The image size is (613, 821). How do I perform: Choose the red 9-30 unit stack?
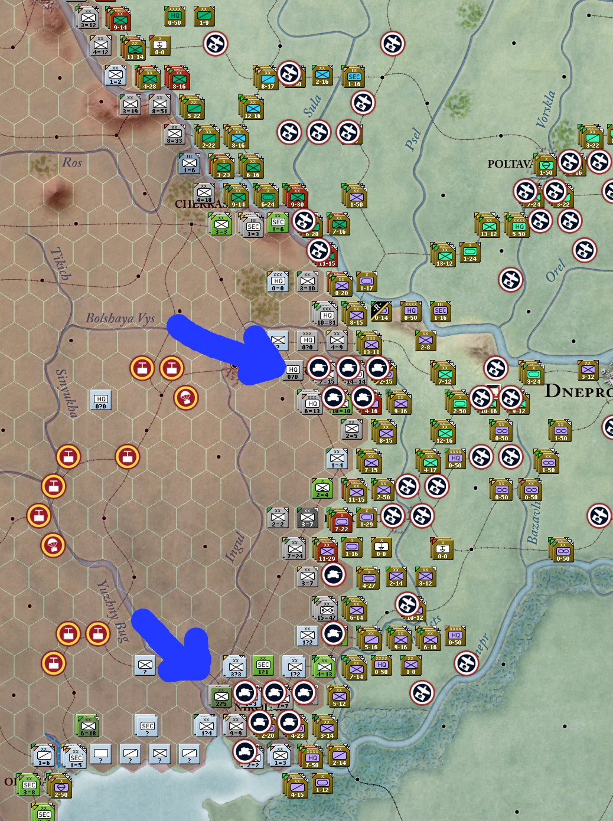[x=296, y=197]
